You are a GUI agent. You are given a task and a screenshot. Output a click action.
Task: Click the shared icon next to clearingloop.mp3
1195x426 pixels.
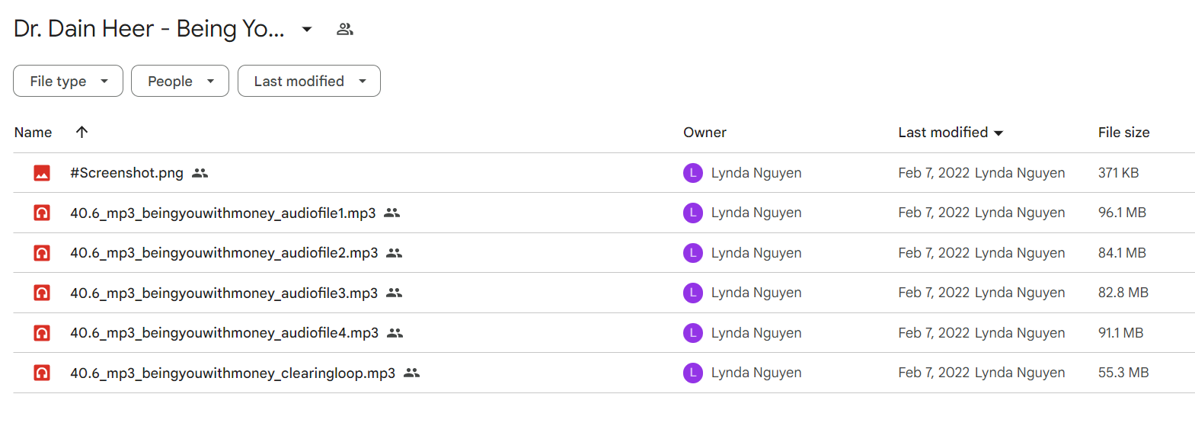pyautogui.click(x=411, y=373)
